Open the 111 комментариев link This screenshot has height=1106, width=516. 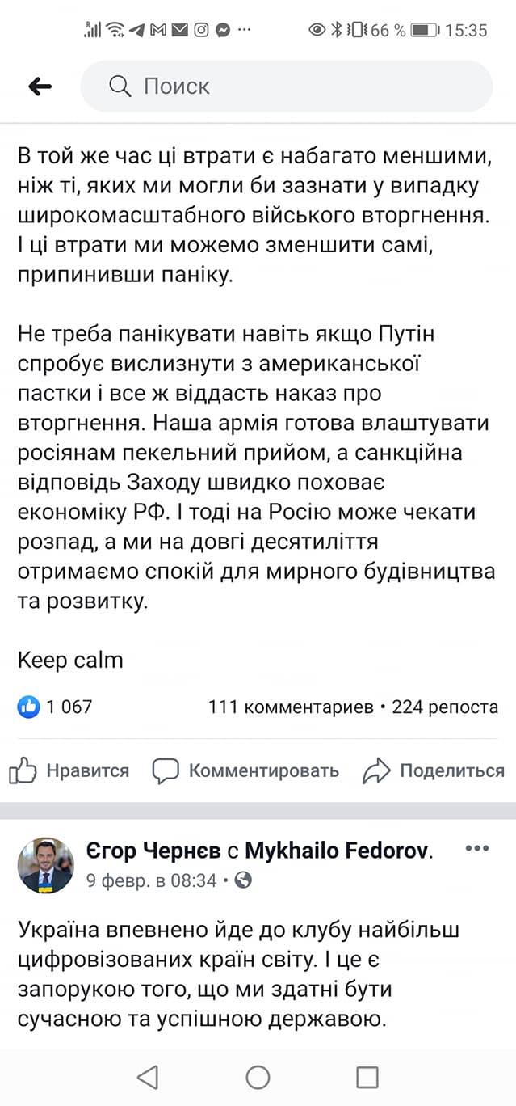click(x=291, y=707)
